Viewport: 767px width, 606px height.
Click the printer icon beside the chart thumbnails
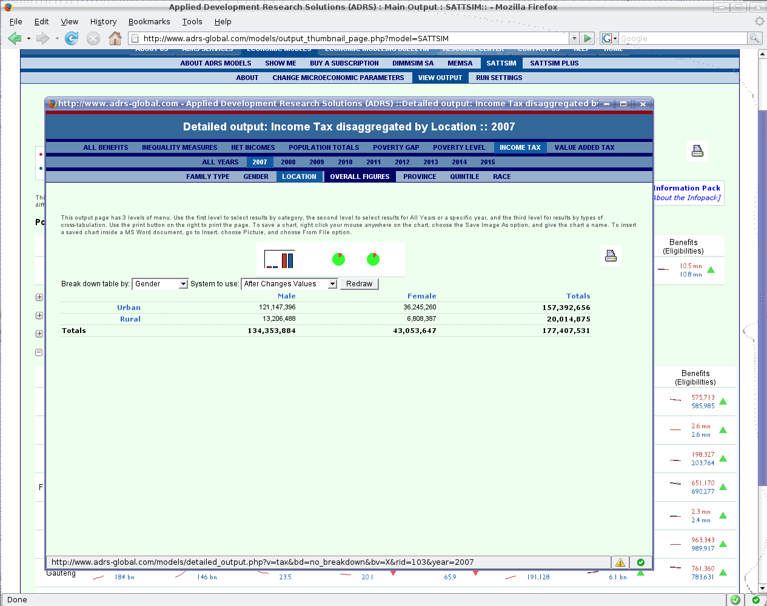[611, 256]
